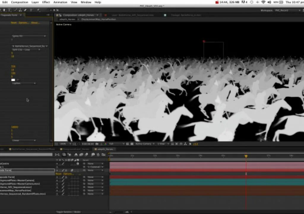Open the magnification ratio dropdown
304x214 pixels.
[65, 144]
